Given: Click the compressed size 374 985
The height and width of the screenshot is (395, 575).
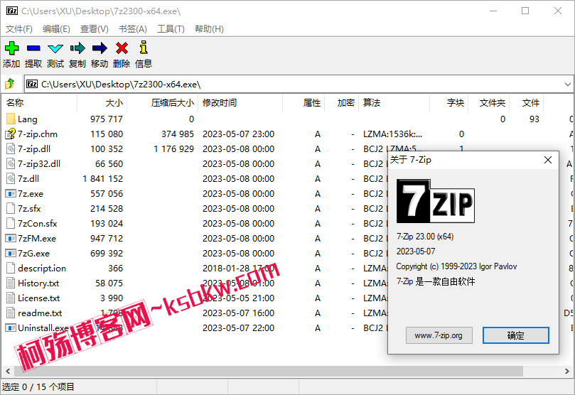Looking at the screenshot, I should point(178,134).
